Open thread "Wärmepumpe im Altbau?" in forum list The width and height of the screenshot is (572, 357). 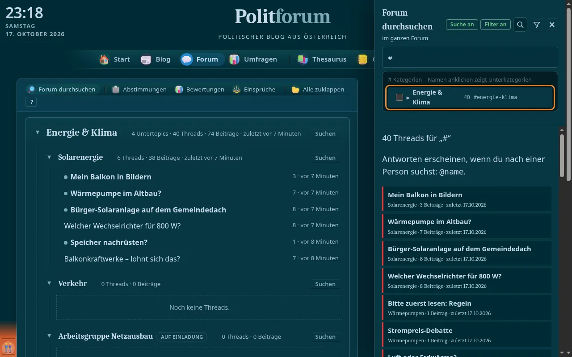coord(116,193)
